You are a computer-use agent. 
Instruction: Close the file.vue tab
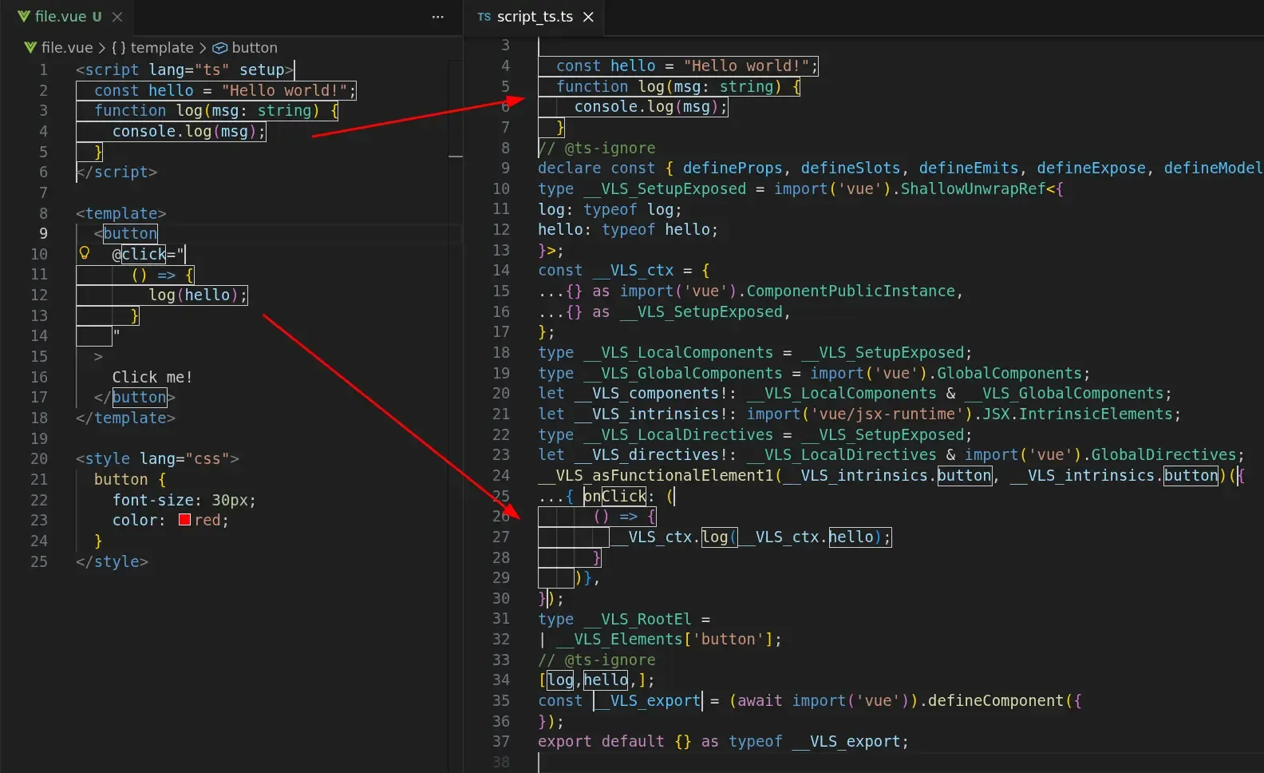tap(117, 17)
